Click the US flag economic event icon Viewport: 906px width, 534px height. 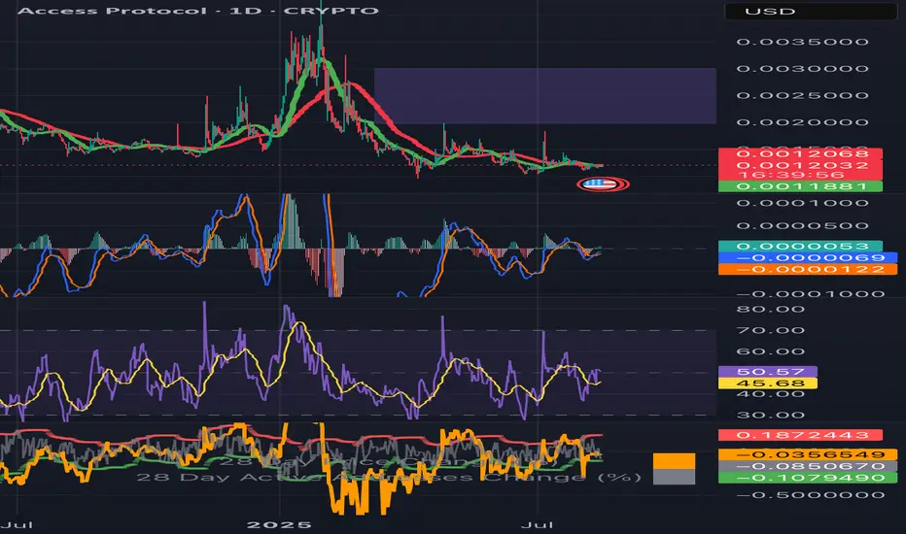pyautogui.click(x=603, y=184)
